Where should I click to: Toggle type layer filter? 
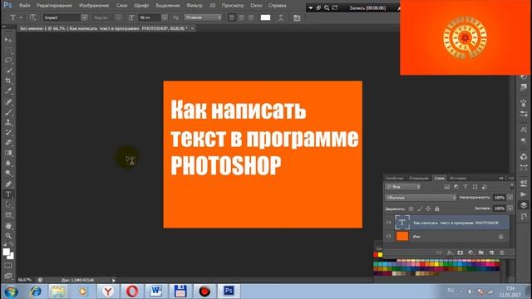[465, 187]
